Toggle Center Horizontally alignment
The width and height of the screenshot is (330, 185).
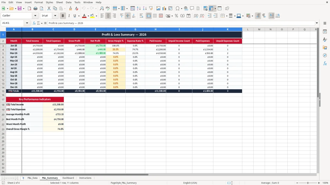[108, 16]
